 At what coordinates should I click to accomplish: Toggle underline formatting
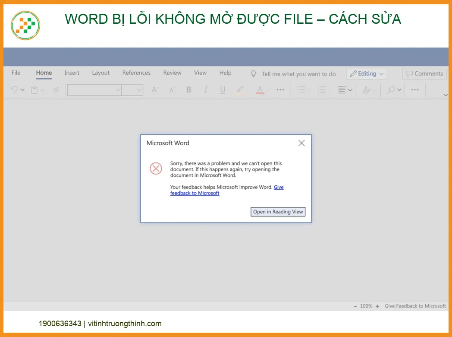(222, 89)
